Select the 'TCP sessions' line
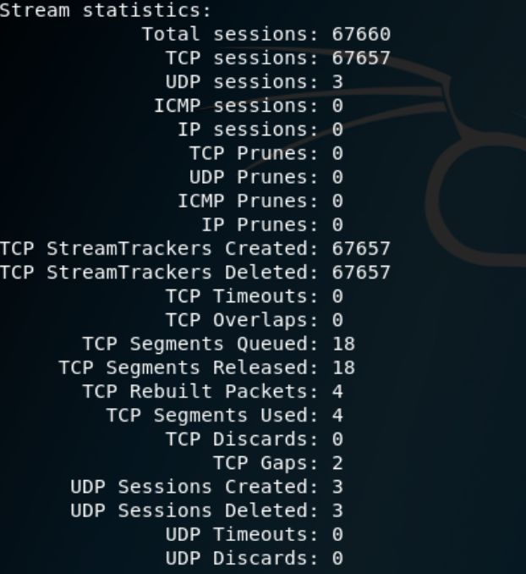 tap(278, 58)
